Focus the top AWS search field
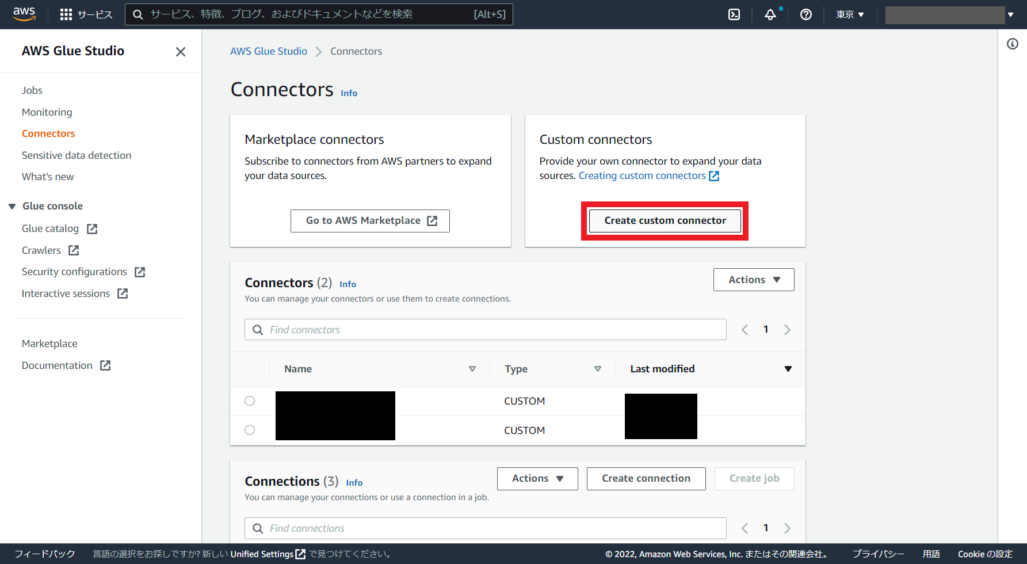 click(x=319, y=14)
